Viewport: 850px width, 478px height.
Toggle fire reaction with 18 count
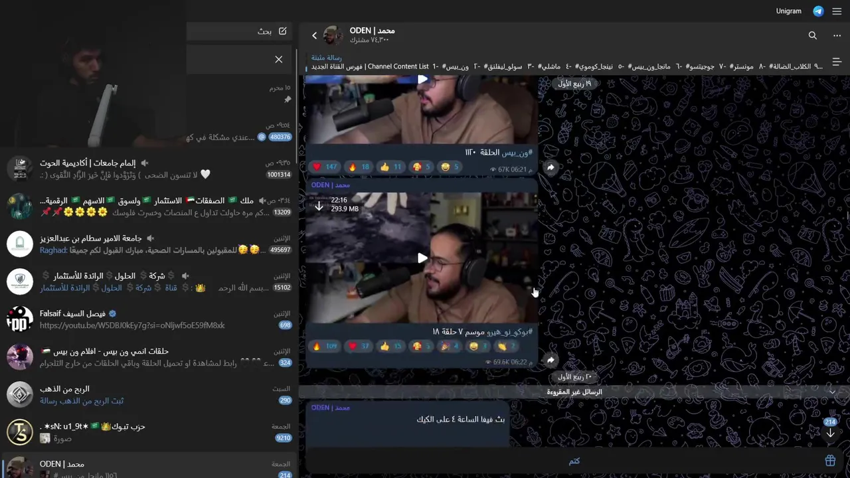click(359, 167)
